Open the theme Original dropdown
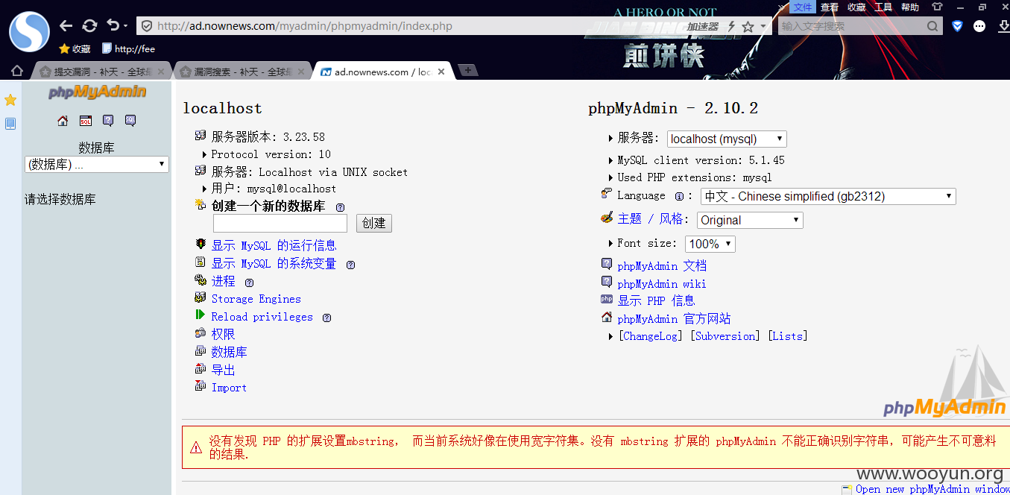The image size is (1010, 495). [x=750, y=220]
